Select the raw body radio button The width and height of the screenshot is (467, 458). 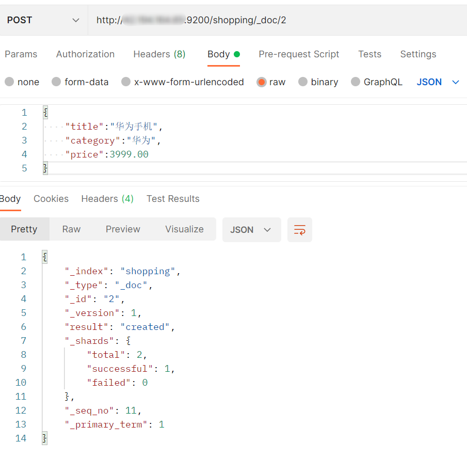pyautogui.click(x=262, y=82)
